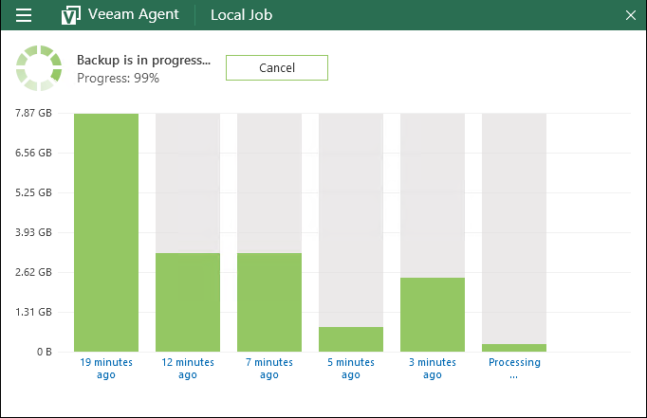The width and height of the screenshot is (647, 418).
Task: Open the '12 minutes ago' session link
Action: [188, 368]
